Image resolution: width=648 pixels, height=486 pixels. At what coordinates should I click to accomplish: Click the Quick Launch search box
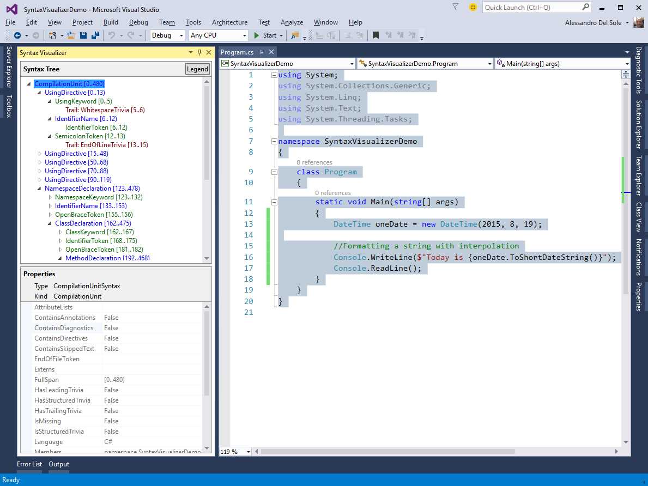[531, 7]
